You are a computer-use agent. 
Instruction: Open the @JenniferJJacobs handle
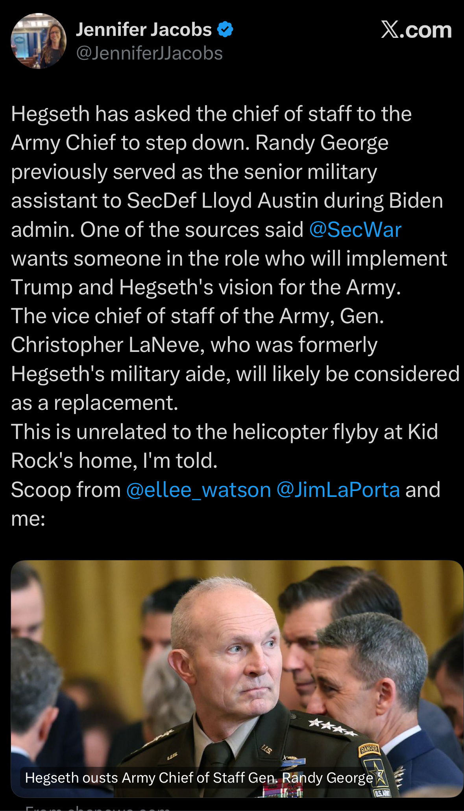(149, 53)
